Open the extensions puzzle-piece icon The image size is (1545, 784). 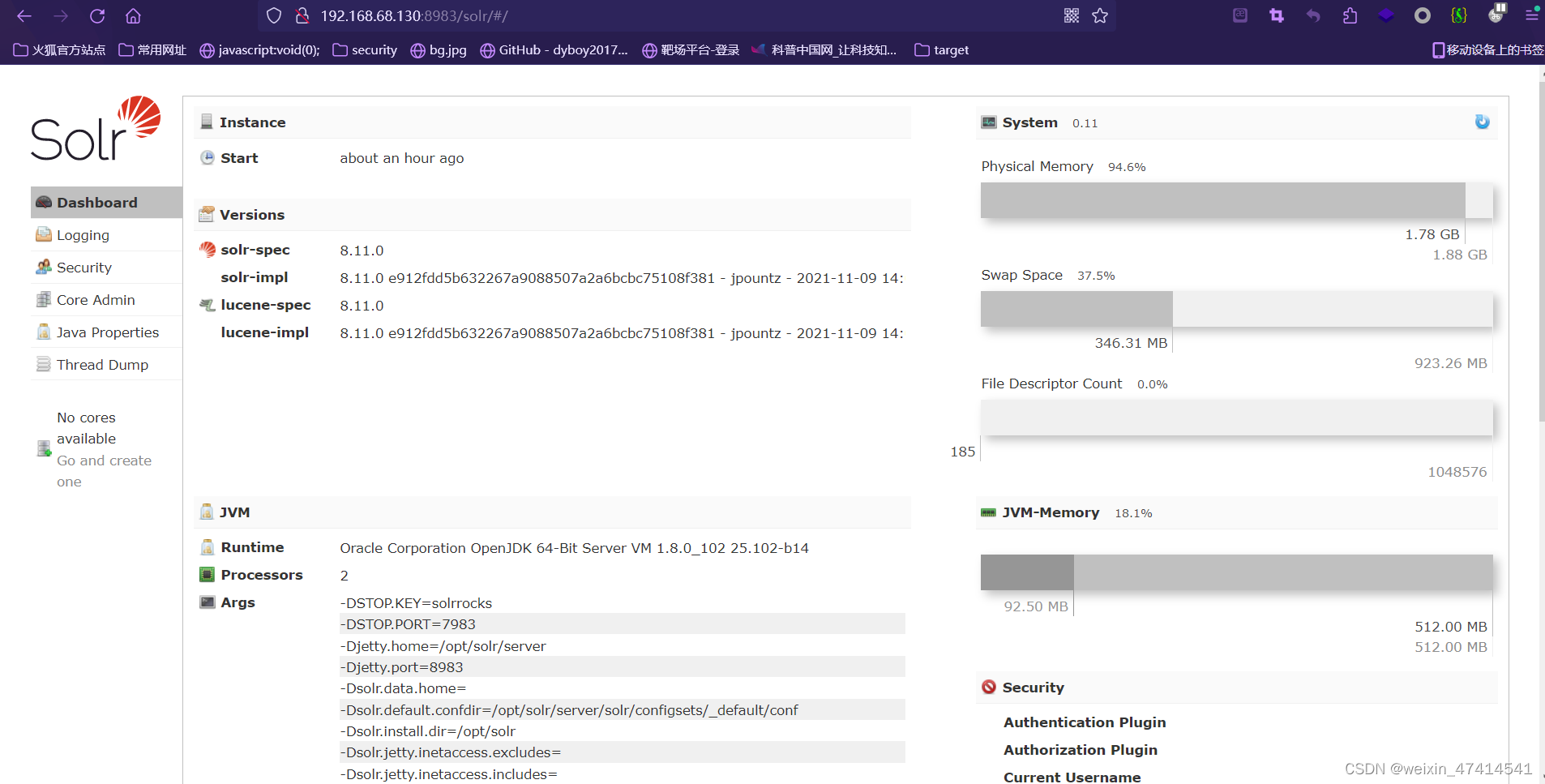(1351, 15)
